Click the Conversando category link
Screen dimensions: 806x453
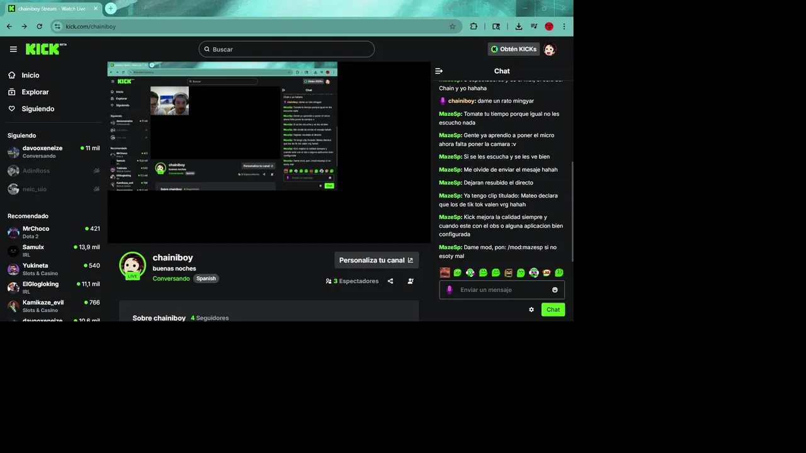(x=171, y=278)
